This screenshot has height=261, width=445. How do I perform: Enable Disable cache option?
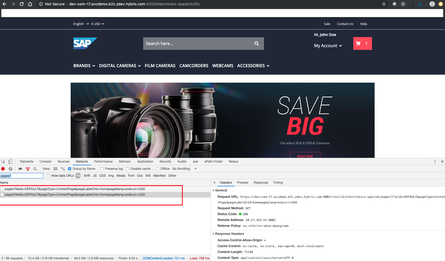tap(127, 168)
